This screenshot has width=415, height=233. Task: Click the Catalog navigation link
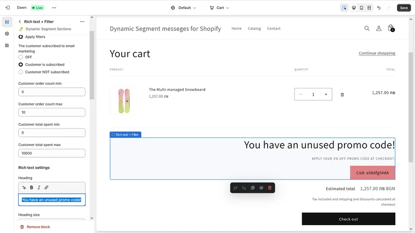point(254,28)
